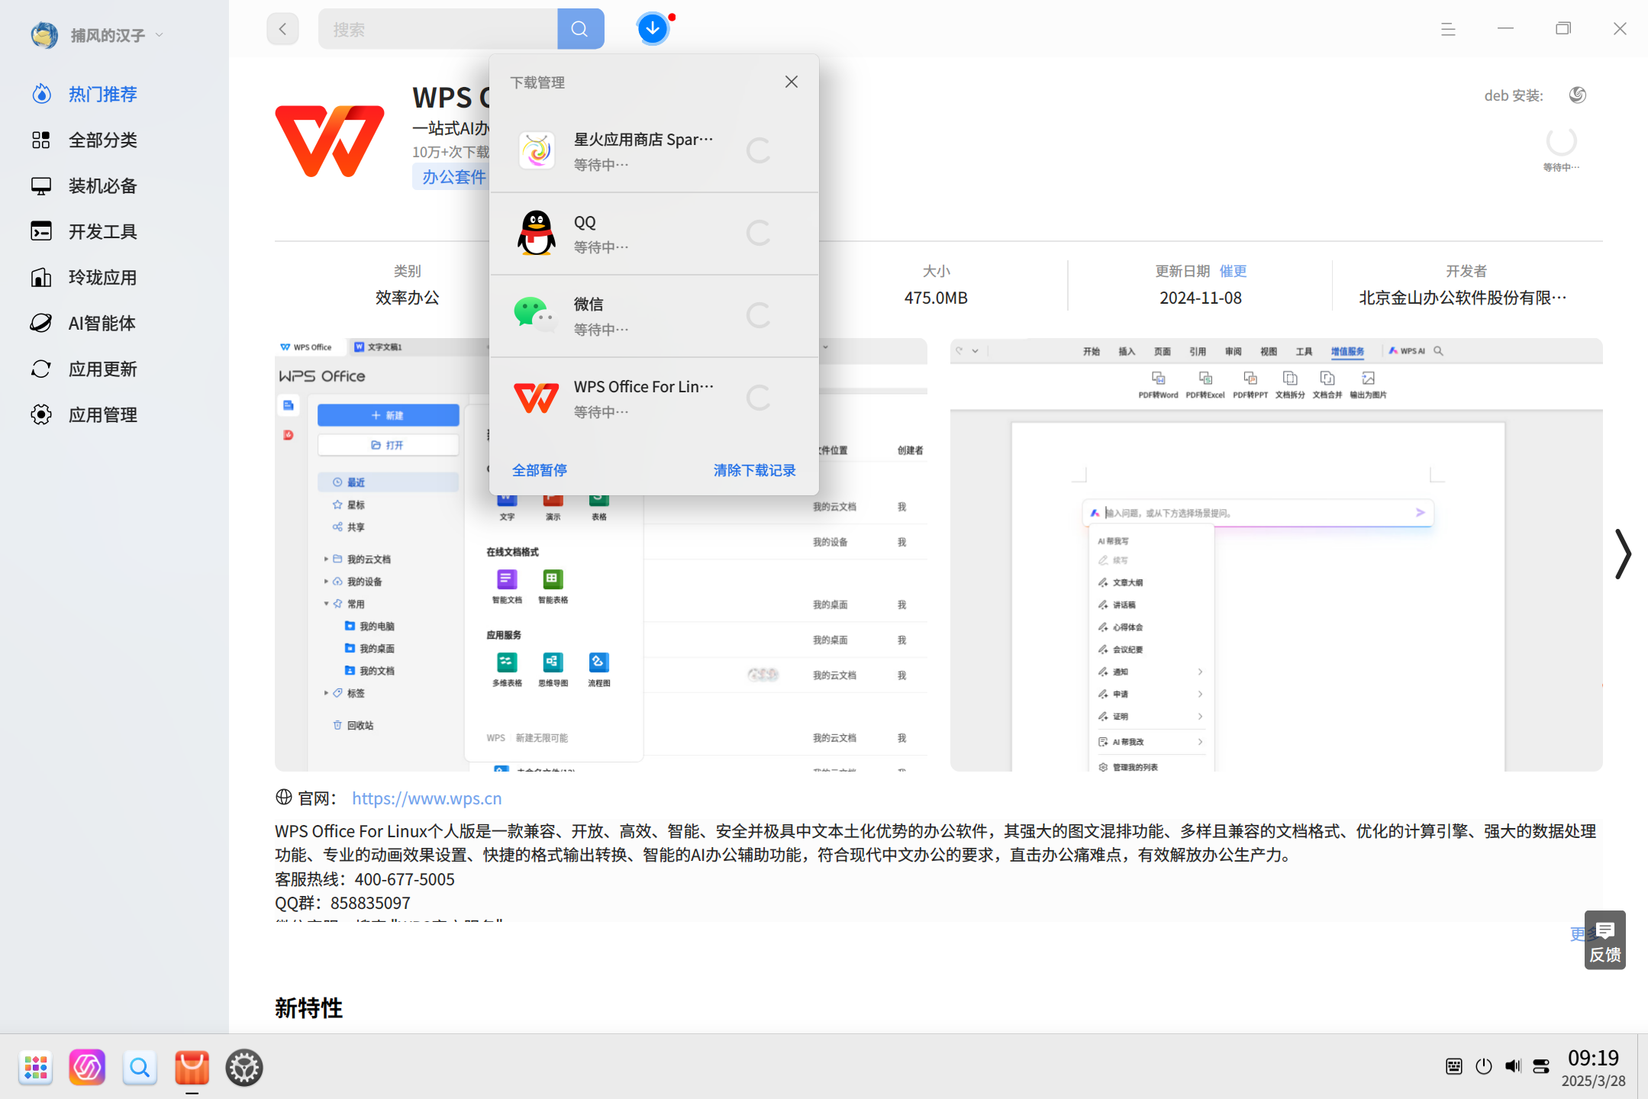
Task: Click the 微信 download waiting spinner
Action: click(x=758, y=315)
